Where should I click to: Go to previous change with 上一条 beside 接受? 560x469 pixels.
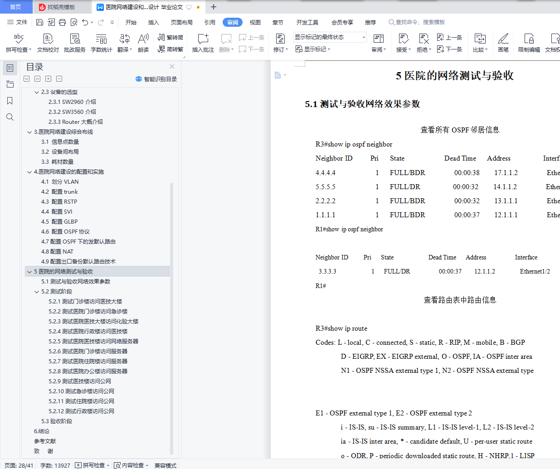pyautogui.click(x=449, y=37)
